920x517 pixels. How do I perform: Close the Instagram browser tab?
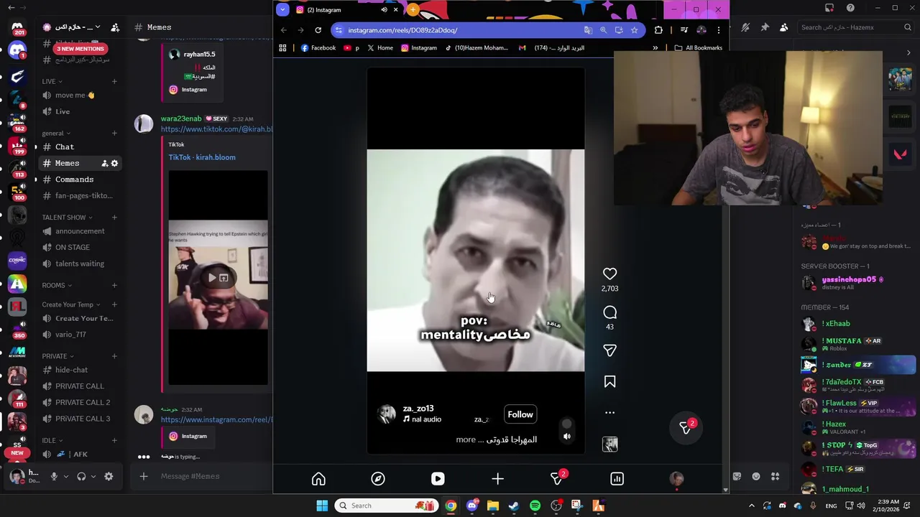click(395, 10)
